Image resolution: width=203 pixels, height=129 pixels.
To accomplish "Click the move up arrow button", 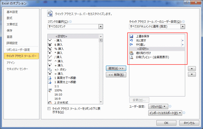I will click(x=192, y=68).
